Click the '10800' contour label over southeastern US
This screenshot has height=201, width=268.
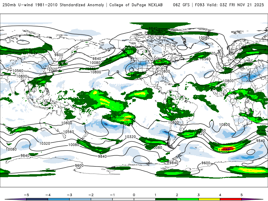click(x=164, y=71)
